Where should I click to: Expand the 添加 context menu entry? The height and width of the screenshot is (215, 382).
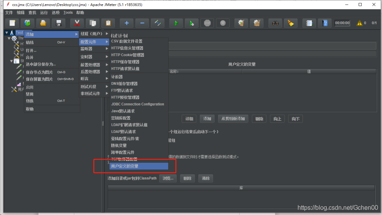[x=52, y=35]
